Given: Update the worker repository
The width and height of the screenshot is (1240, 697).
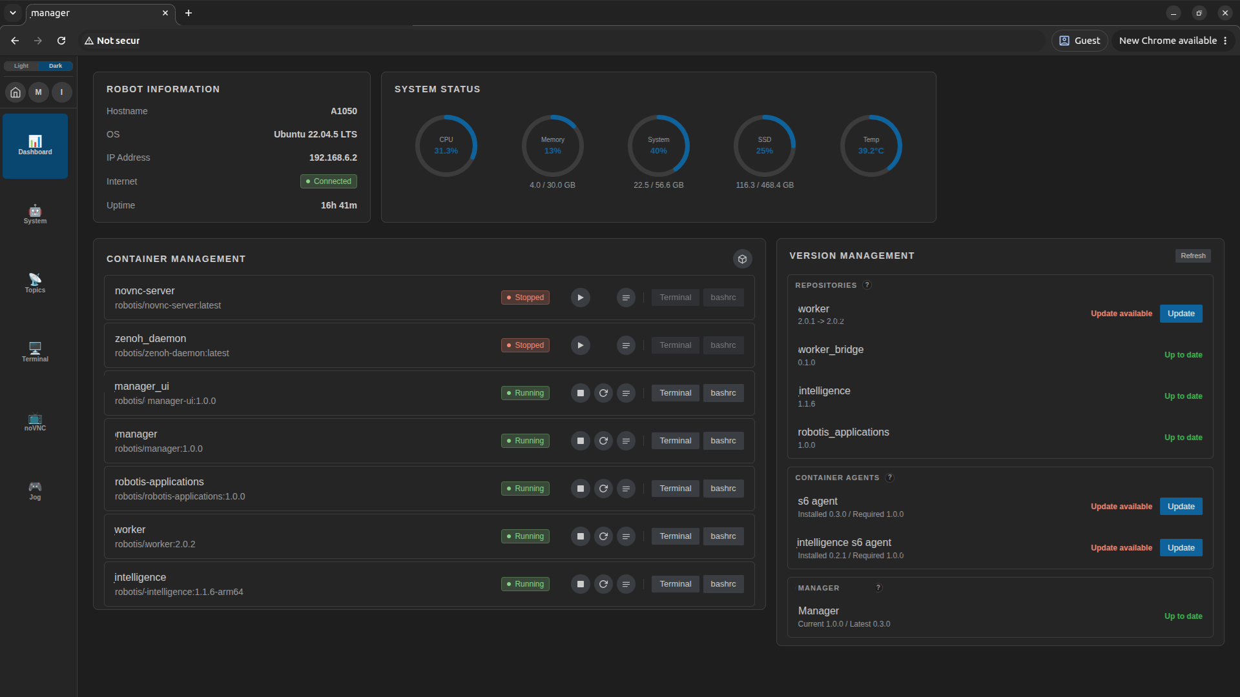Looking at the screenshot, I should [1181, 314].
